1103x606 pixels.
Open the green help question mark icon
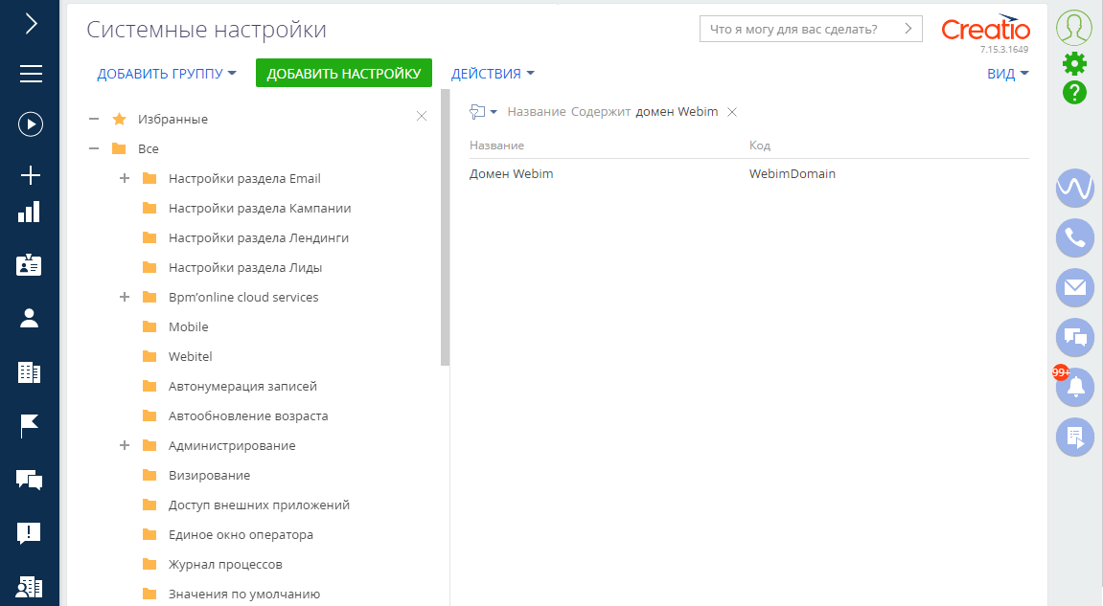(x=1074, y=93)
